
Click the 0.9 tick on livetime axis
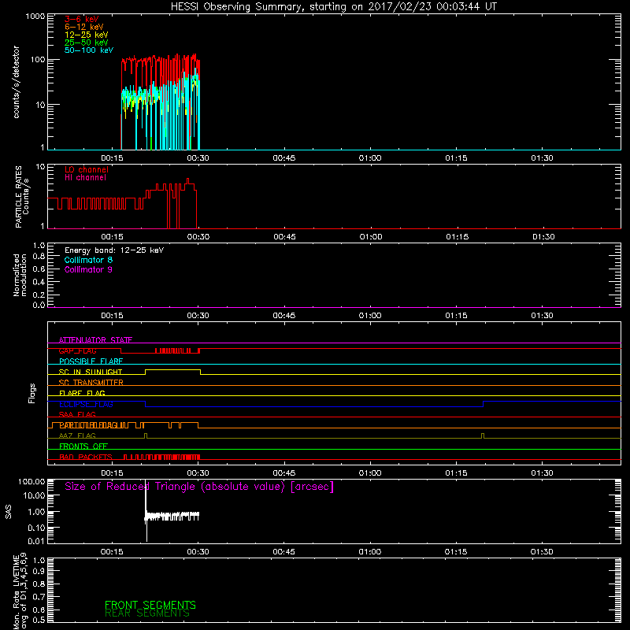pos(39,571)
